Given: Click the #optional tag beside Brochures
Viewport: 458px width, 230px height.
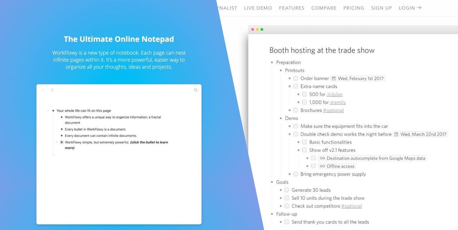Looking at the screenshot, I should click(x=333, y=110).
